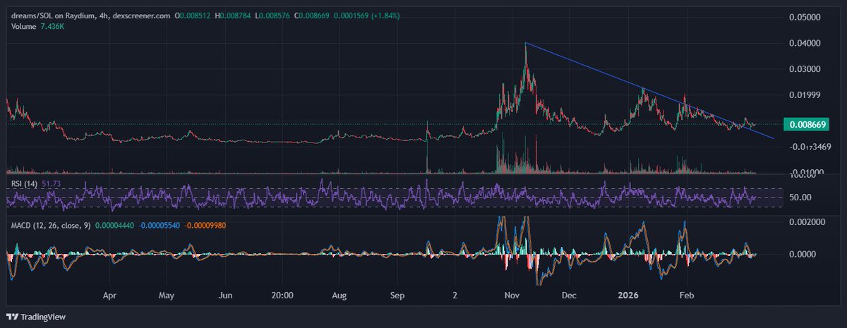847x328 pixels.
Task: Click the TradingView logo
Action: pos(37,316)
